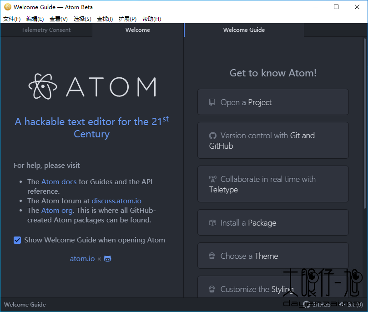Expand the Open a Project card
The image size is (368, 312).
[x=273, y=102]
